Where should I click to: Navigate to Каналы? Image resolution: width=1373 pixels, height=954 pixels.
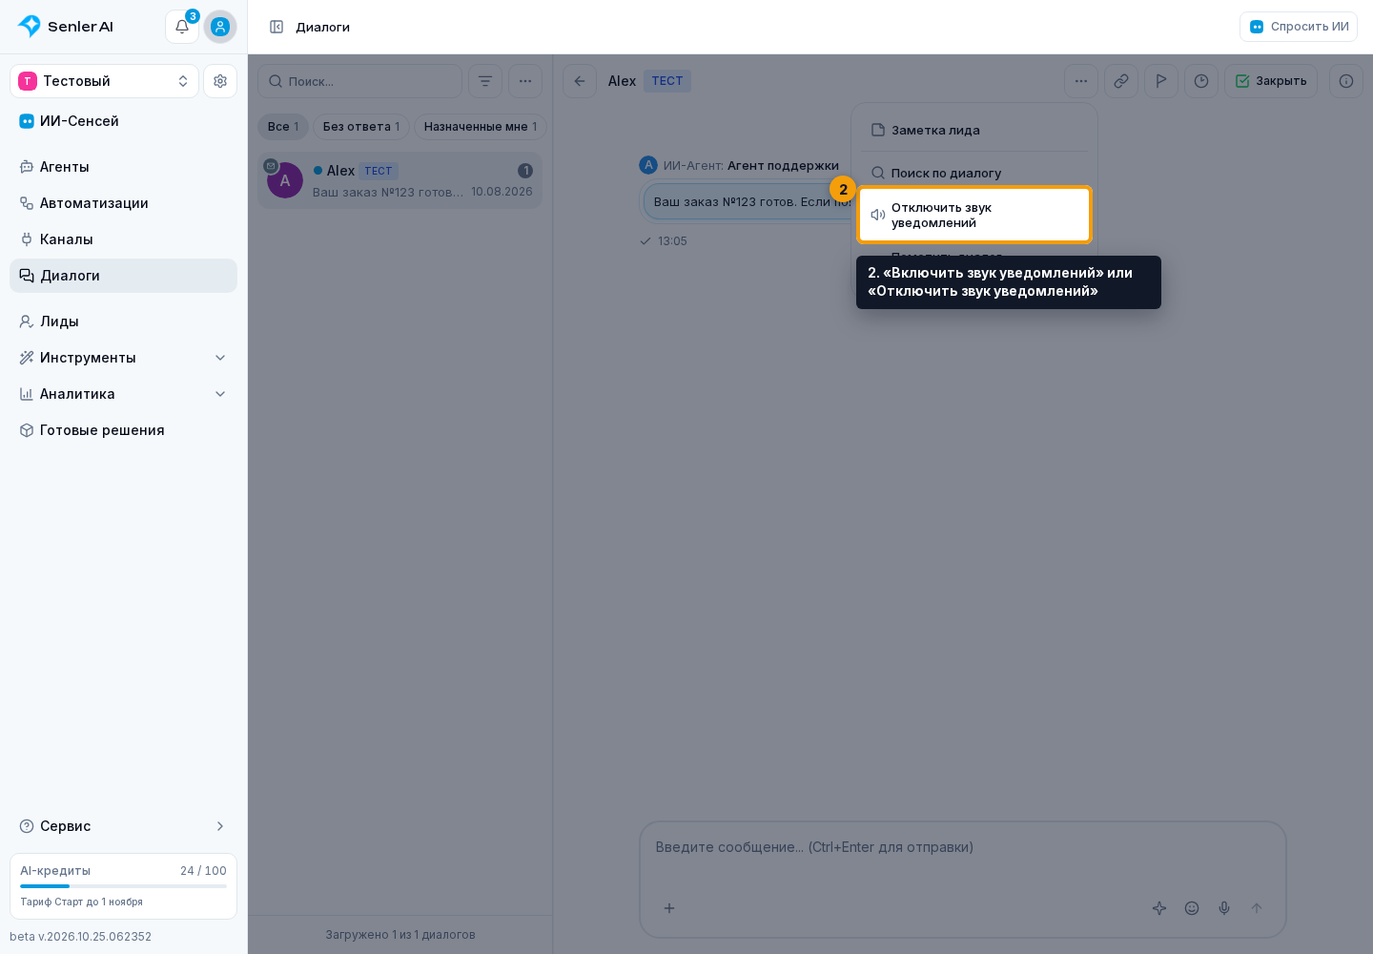tap(124, 239)
